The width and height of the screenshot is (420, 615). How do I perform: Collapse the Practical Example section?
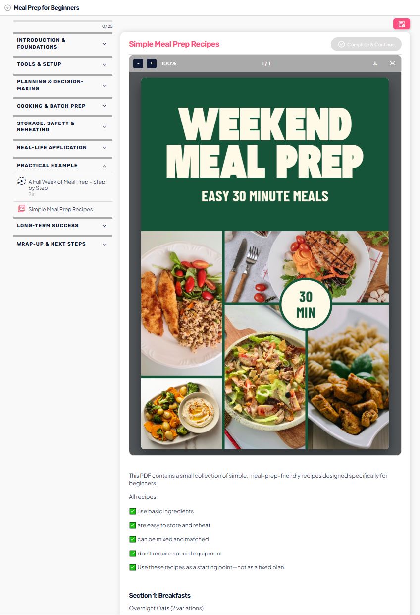pos(104,166)
